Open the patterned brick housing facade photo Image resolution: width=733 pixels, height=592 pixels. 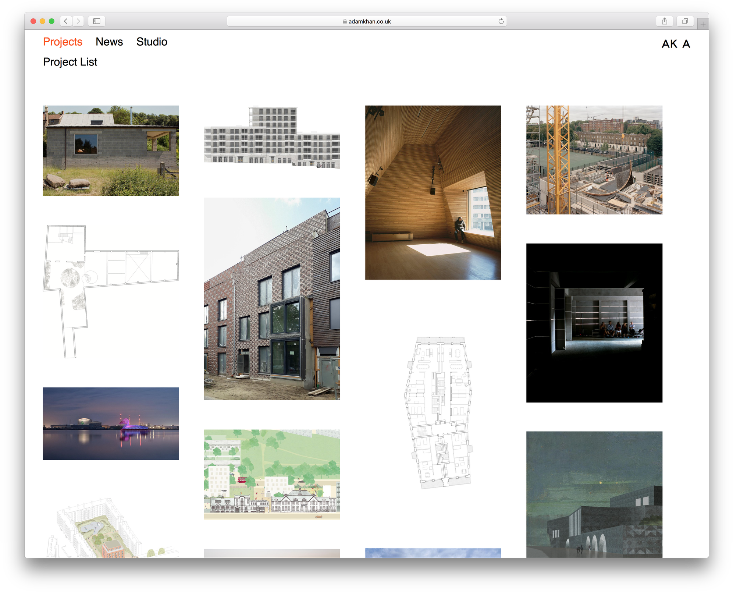(272, 299)
